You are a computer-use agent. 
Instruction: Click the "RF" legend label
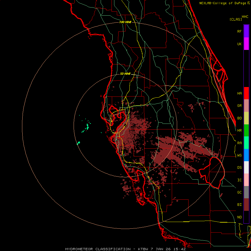click(x=240, y=31)
